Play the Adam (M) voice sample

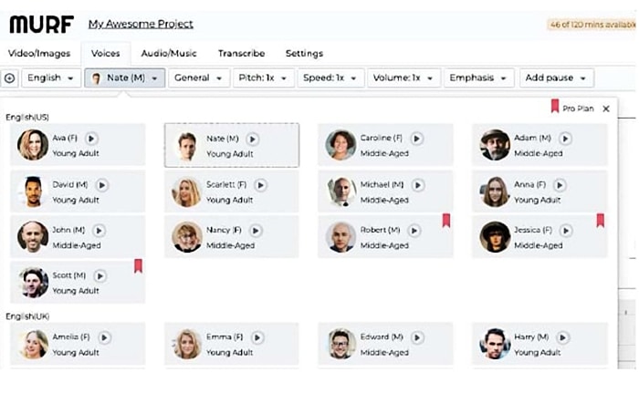click(x=565, y=139)
